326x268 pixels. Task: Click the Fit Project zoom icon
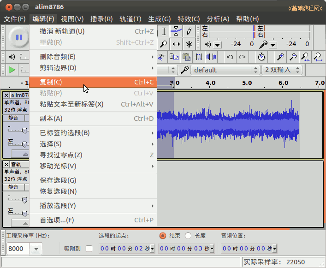pos(318,57)
